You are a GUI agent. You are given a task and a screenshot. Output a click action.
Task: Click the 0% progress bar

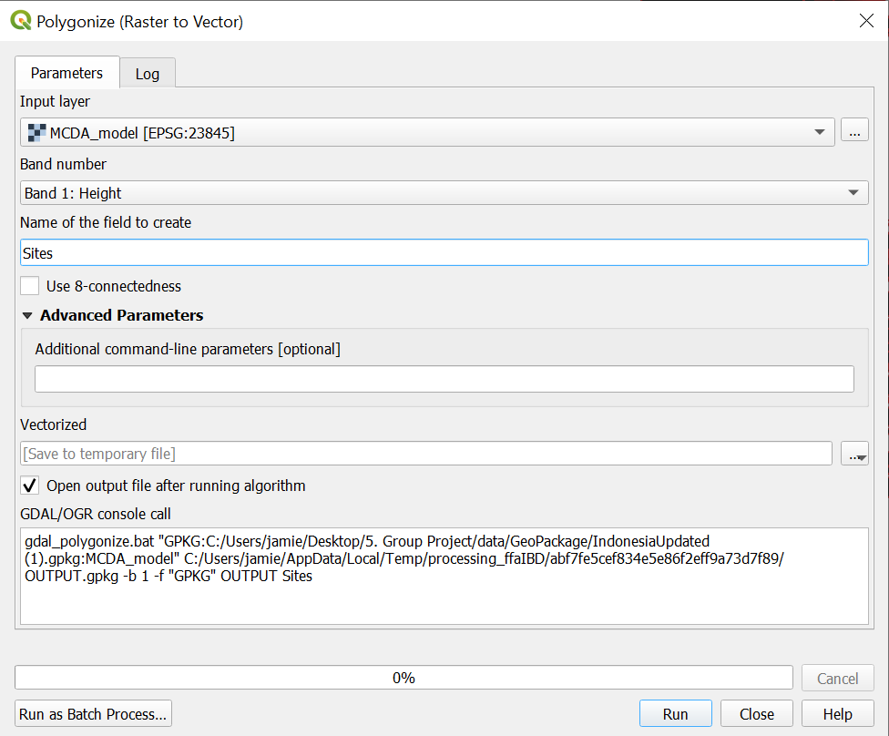[x=404, y=678]
